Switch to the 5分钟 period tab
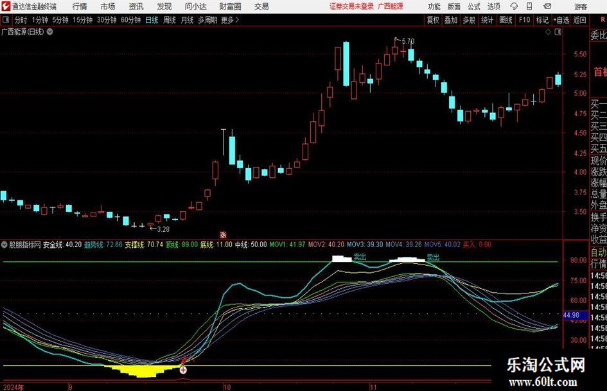Image resolution: width=607 pixels, height=391 pixels. point(60,20)
